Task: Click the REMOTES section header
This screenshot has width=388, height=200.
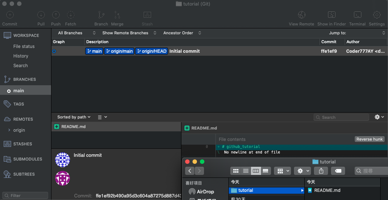Action: (x=23, y=119)
